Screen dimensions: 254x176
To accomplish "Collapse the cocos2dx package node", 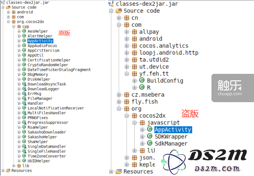I will pyautogui.click(x=127, y=116).
